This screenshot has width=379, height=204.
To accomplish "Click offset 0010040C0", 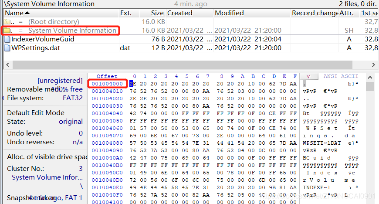I will [107, 173].
